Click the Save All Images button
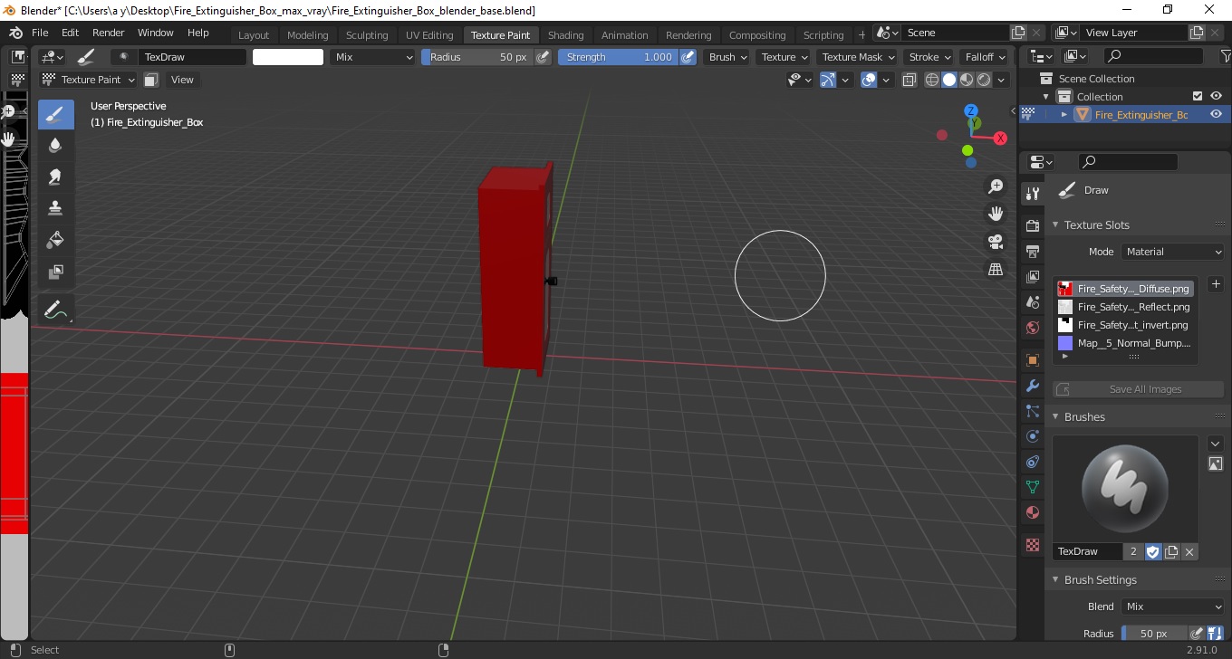Viewport: 1232px width, 659px height. click(1138, 389)
